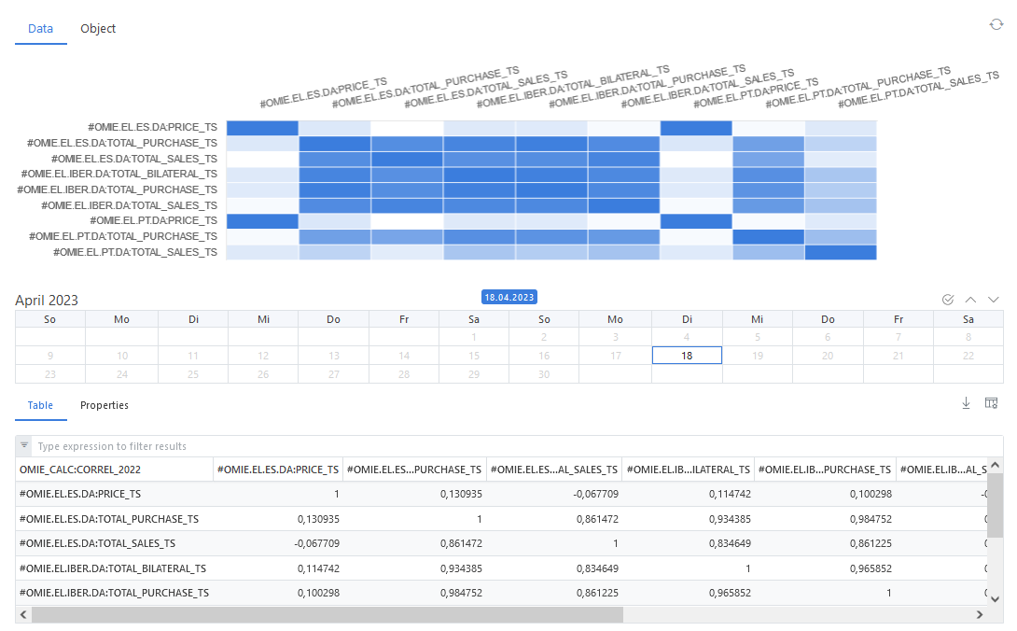Click the 18.04.2023 date badge
1017x631 pixels.
coord(509,297)
